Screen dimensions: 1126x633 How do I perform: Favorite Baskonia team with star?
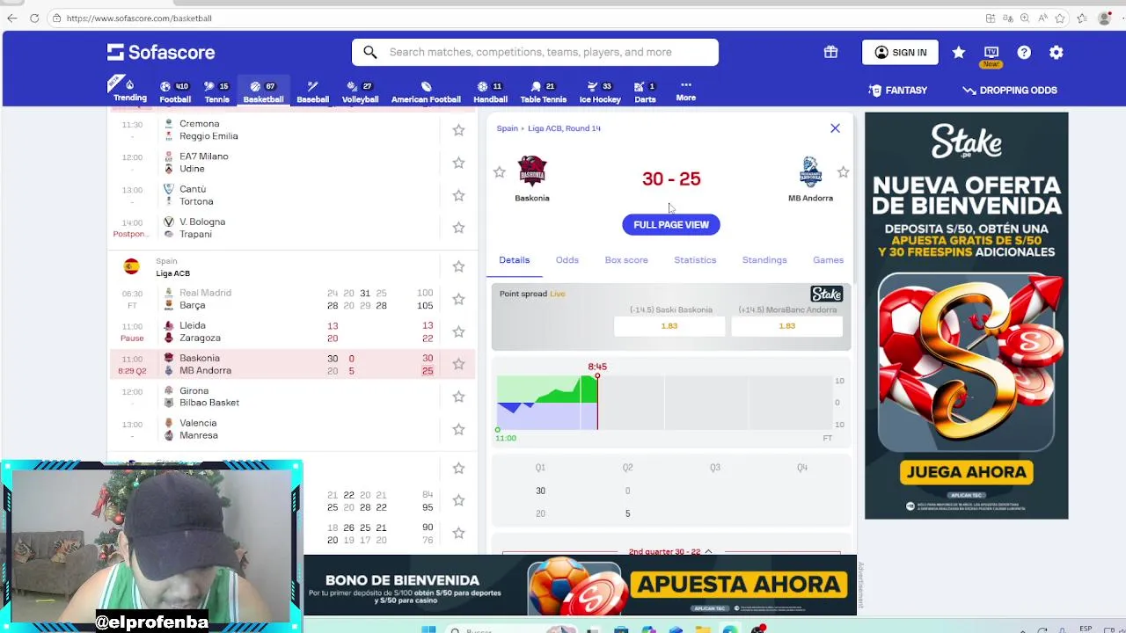499,172
